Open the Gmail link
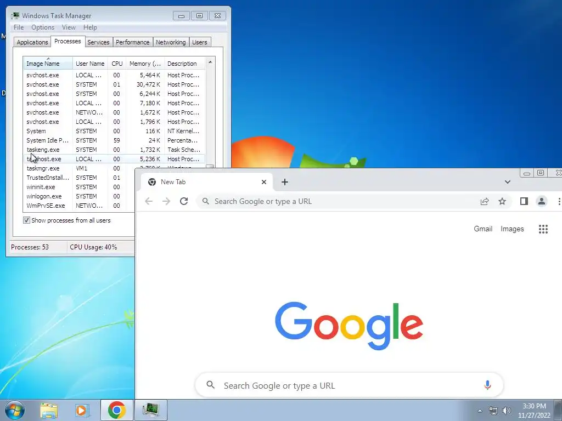This screenshot has width=562, height=421. point(483,229)
